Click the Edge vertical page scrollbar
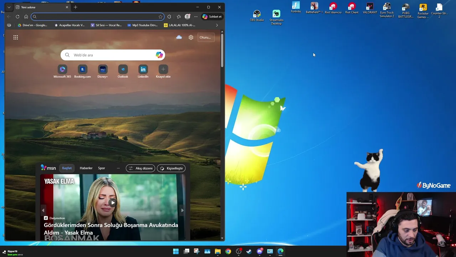The image size is (456, 257). pos(222,50)
